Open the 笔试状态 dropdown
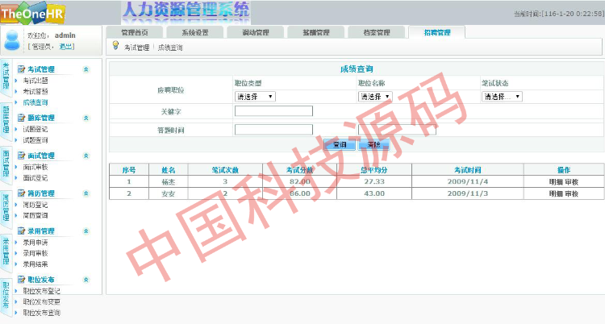The image size is (605, 324). point(502,97)
